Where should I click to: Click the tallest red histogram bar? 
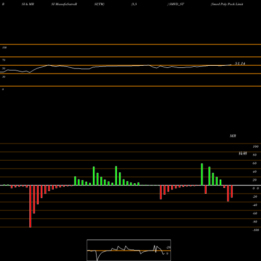[x=30, y=206]
